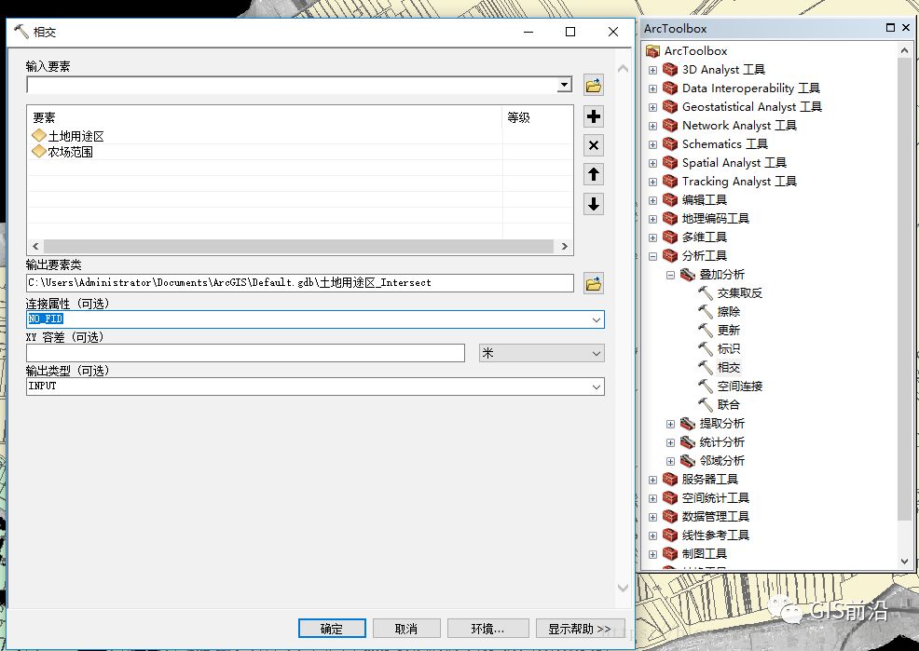Select 土地用途区 feature row
The image size is (919, 651).
click(265, 136)
